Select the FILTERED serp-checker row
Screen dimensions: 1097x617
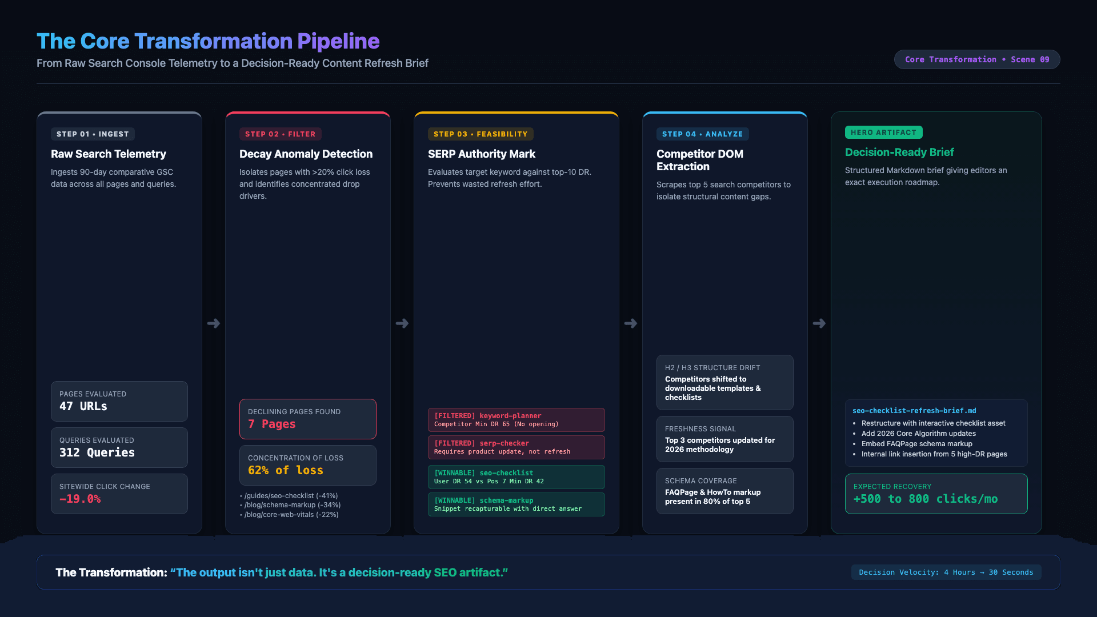517,447
